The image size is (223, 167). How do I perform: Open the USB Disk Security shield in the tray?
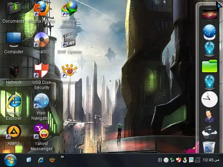tap(178, 160)
